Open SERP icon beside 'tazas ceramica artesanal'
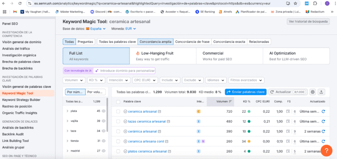 (x=168, y=121)
